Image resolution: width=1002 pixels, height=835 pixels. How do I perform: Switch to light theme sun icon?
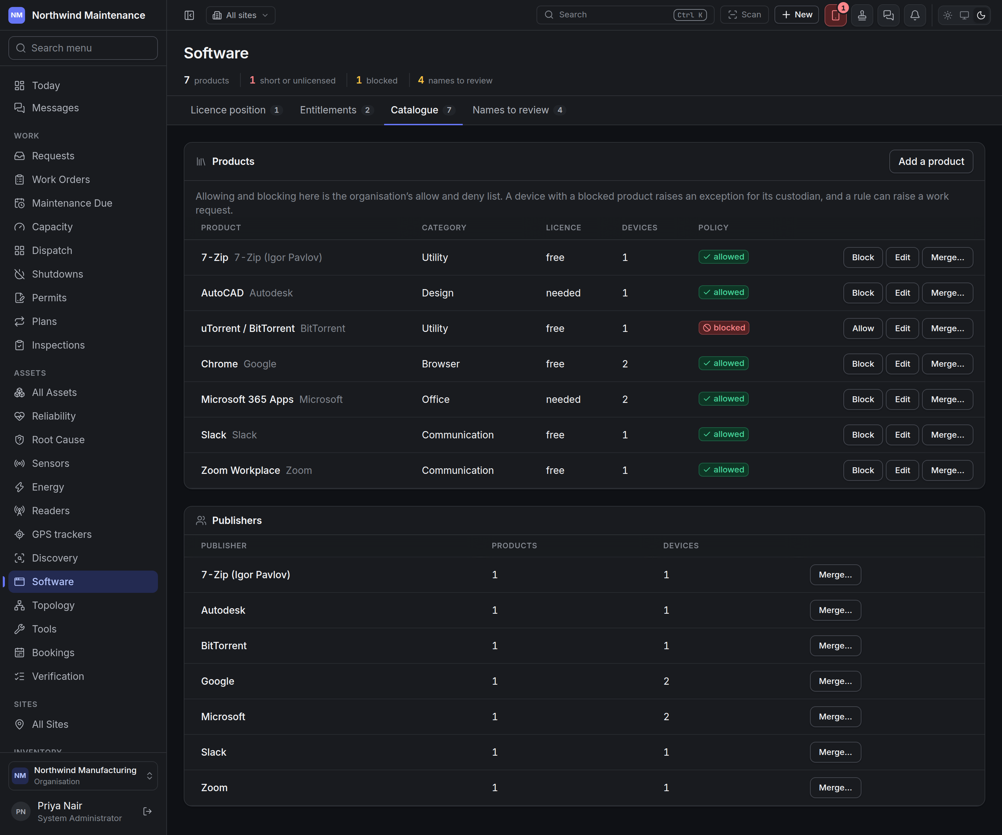(x=948, y=15)
